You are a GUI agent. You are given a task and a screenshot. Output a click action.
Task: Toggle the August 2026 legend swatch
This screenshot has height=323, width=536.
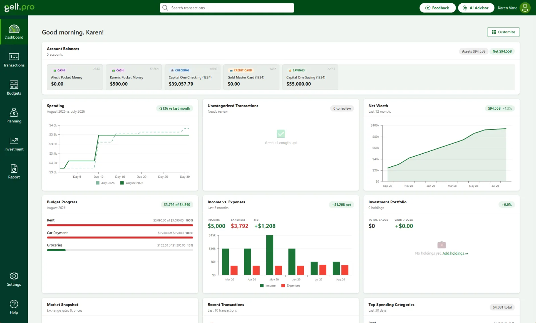(122, 183)
